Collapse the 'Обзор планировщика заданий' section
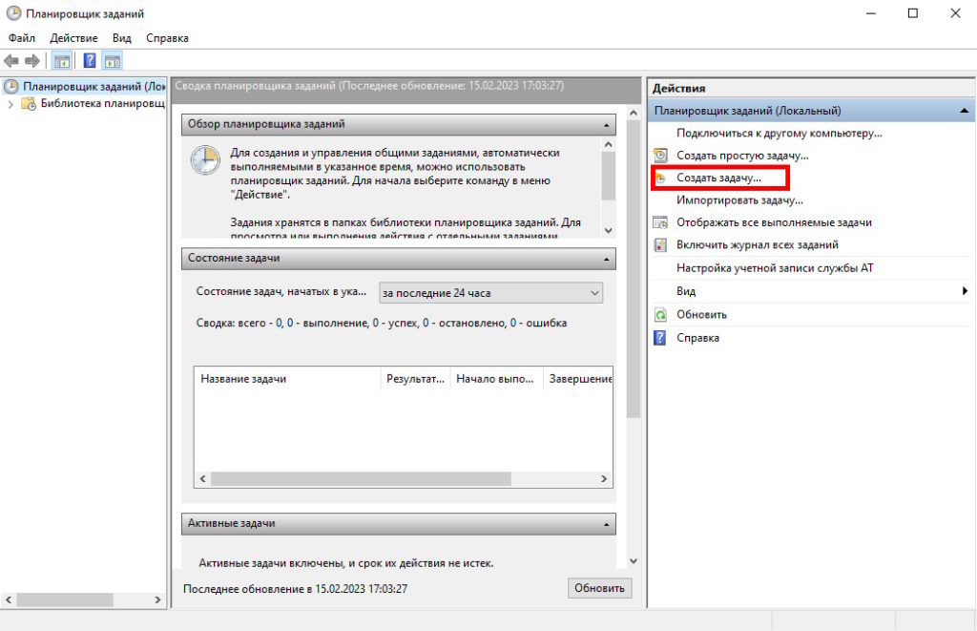 click(605, 125)
